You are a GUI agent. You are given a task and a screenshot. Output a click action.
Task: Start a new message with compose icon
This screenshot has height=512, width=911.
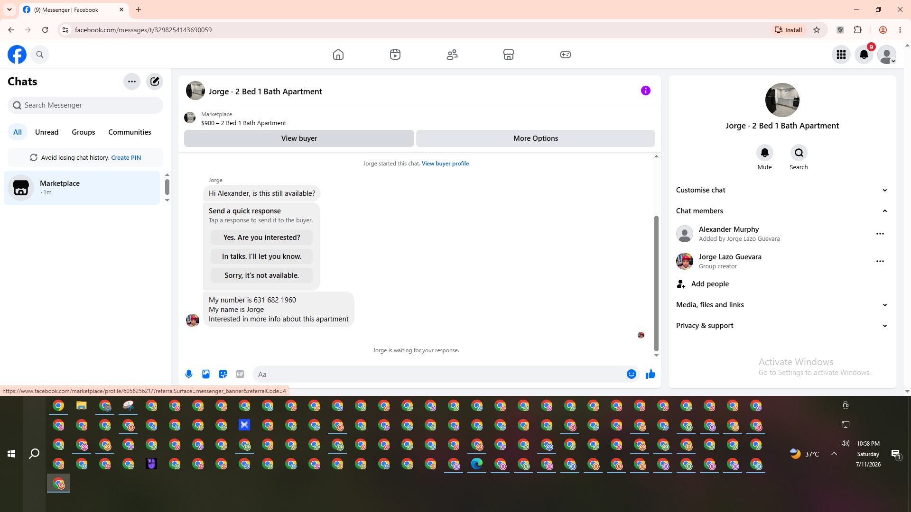(x=155, y=82)
